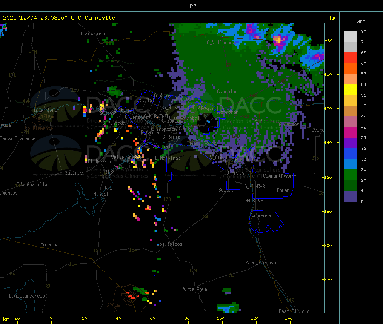Screen dimensions: 383x324
Task: Click the El_Desvio map label
Action: 100,161
